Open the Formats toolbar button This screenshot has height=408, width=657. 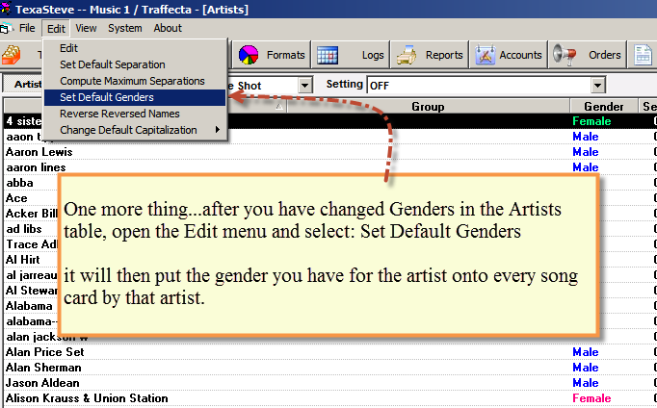click(x=271, y=55)
